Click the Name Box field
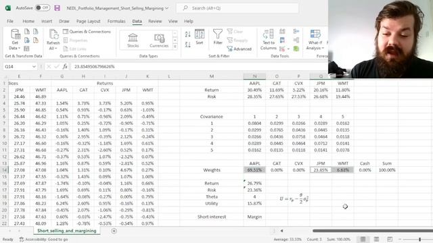The width and height of the screenshot is (433, 243). click(x=17, y=66)
